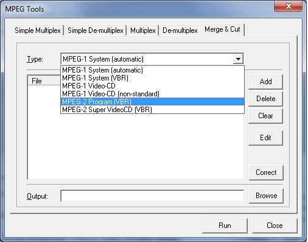Screen dimensions: 308x242
Task: Click the File column header
Action: [44, 81]
